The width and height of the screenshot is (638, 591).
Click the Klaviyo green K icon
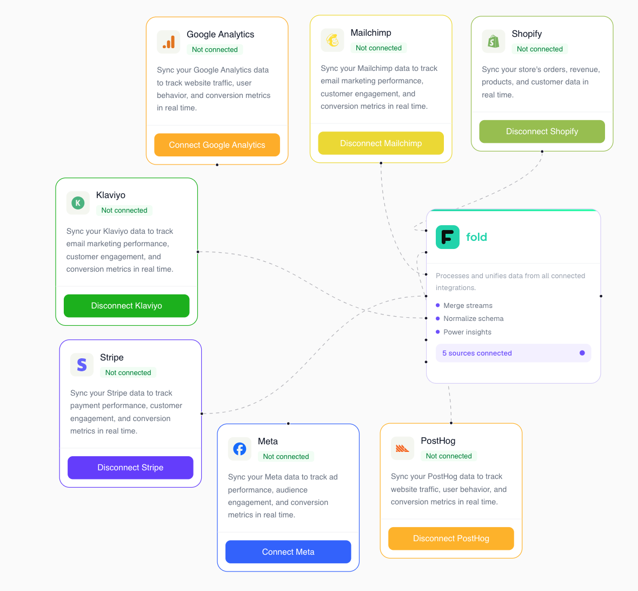click(78, 203)
